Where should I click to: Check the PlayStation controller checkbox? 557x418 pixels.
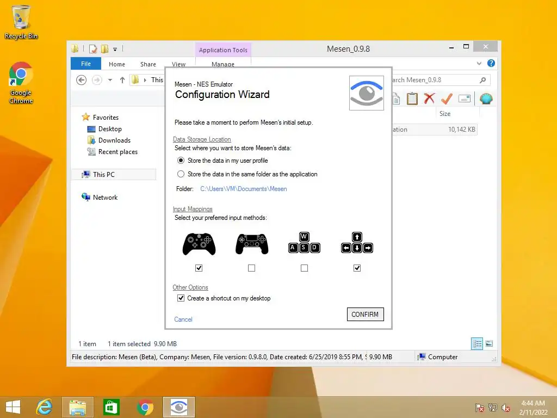pos(251,268)
